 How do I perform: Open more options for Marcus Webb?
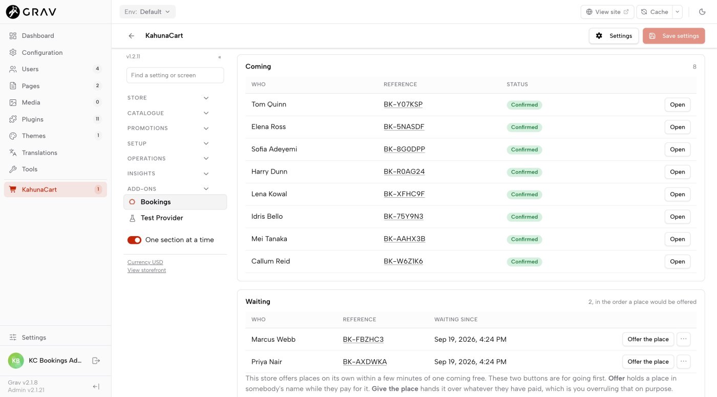[683, 339]
